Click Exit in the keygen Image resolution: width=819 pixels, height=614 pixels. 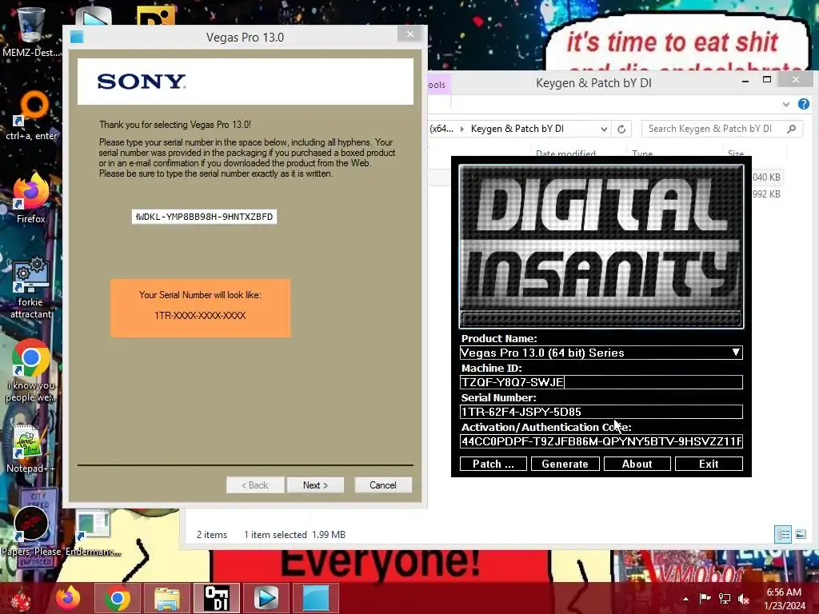point(709,464)
